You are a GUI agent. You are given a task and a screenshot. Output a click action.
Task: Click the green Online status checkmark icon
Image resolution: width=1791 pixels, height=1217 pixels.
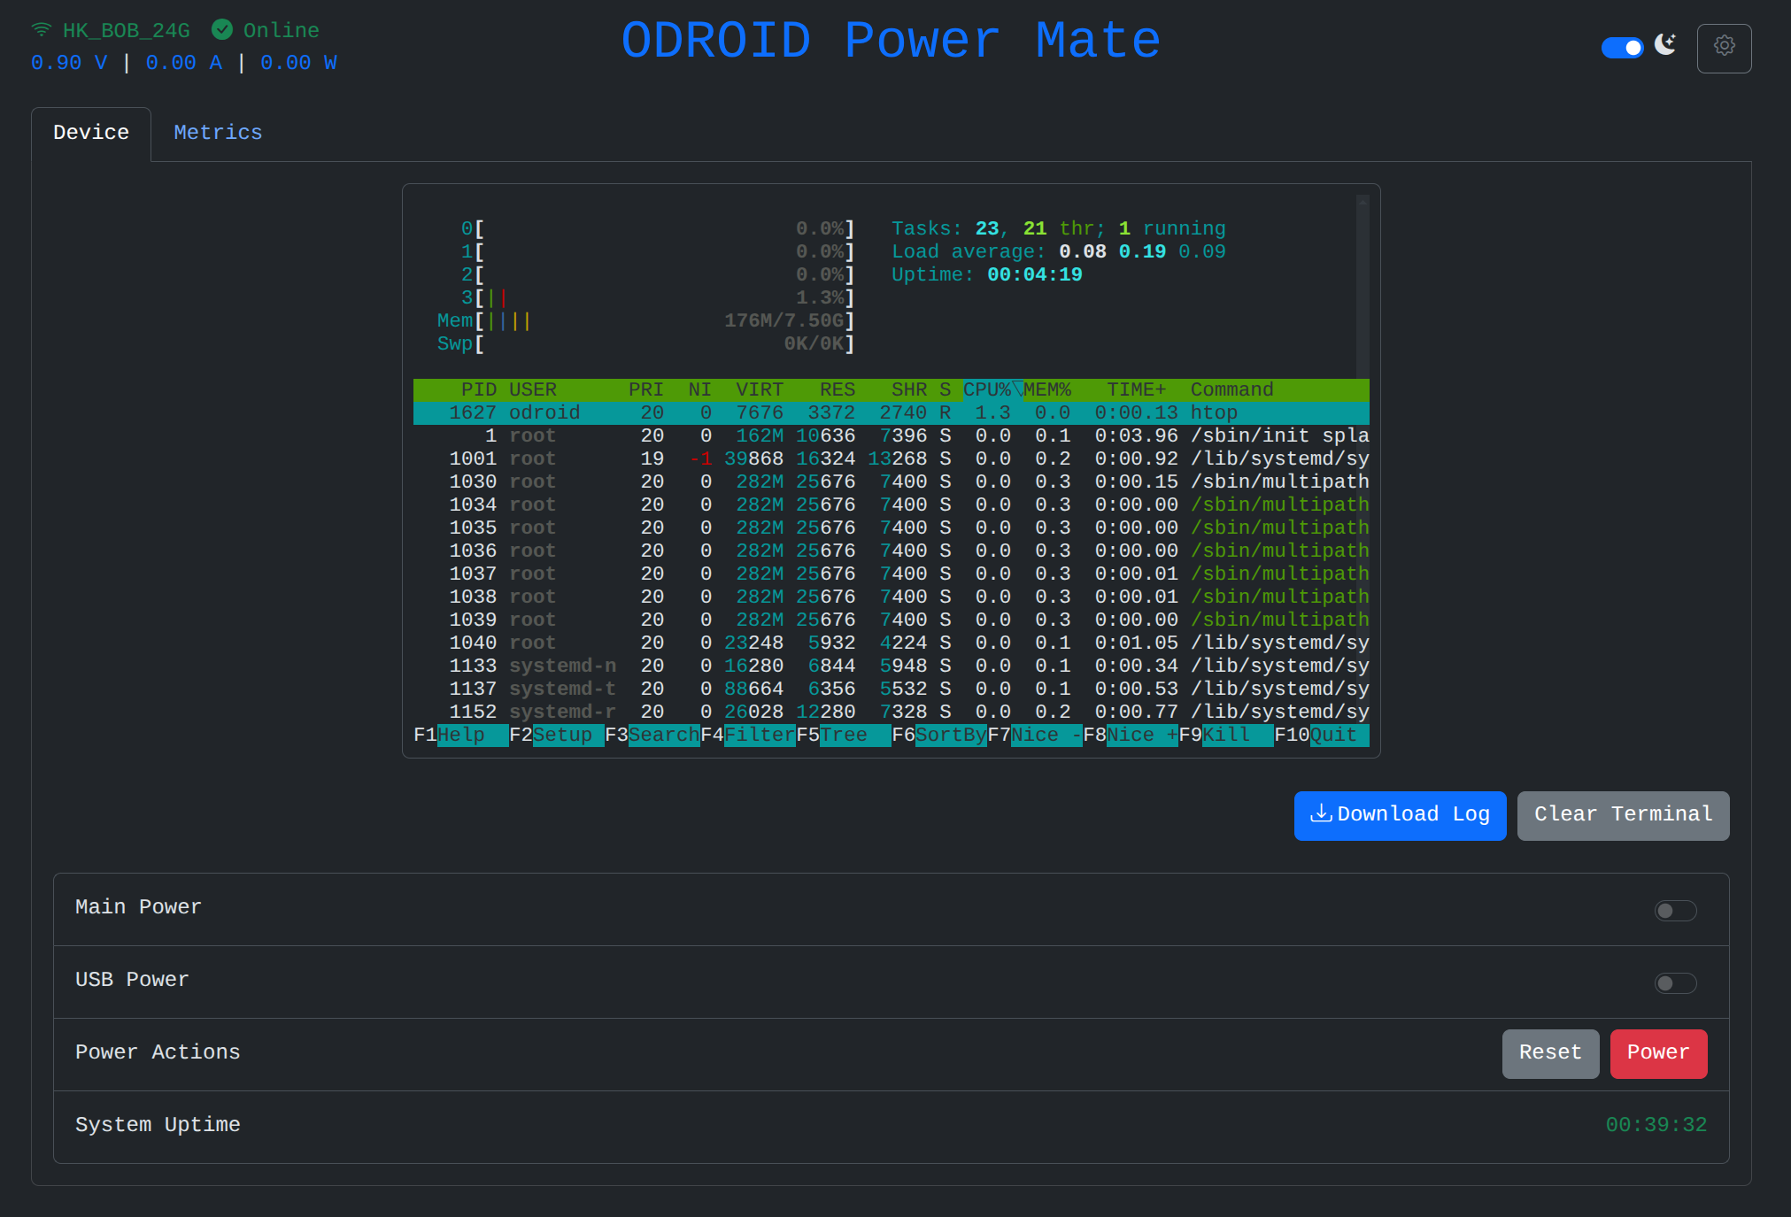[223, 28]
